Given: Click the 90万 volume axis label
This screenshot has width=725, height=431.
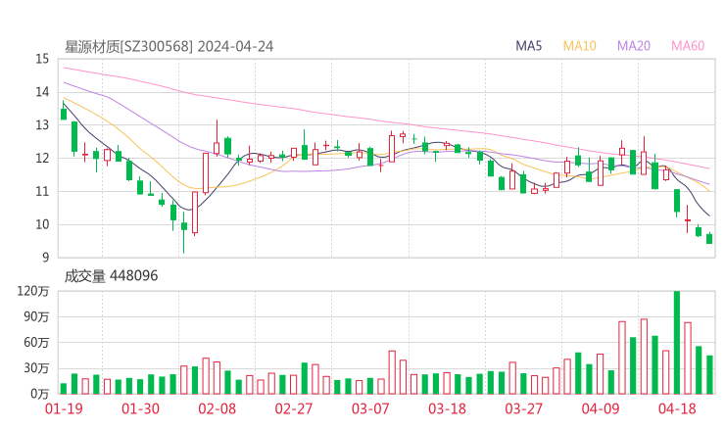Looking at the screenshot, I should pos(36,317).
